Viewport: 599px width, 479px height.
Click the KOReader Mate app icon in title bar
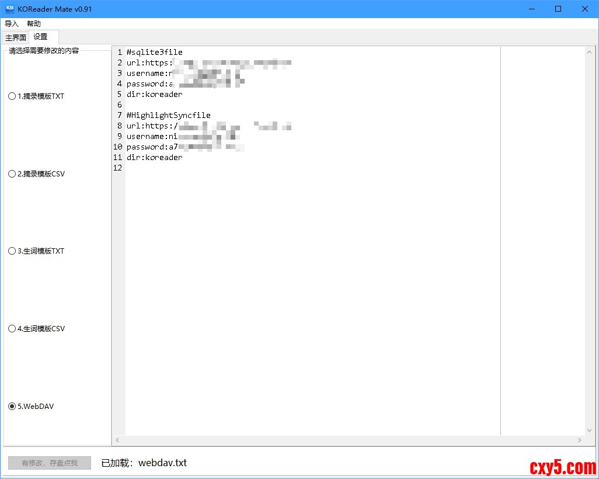(9, 9)
